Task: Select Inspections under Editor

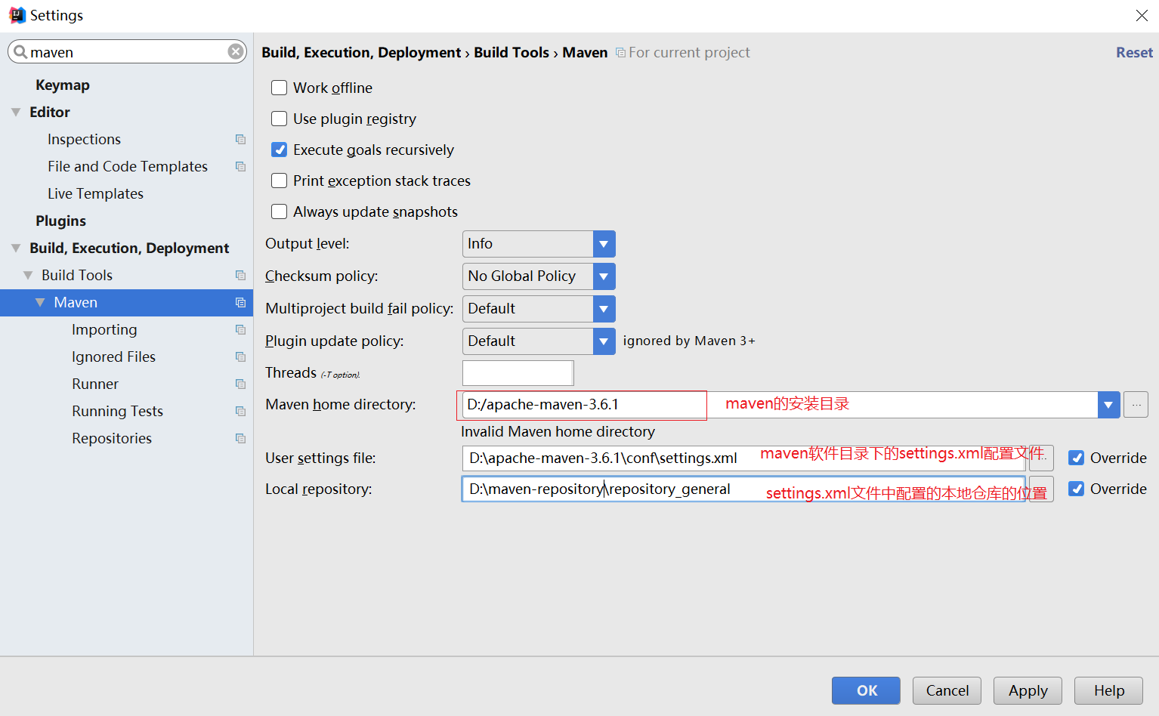Action: (84, 139)
